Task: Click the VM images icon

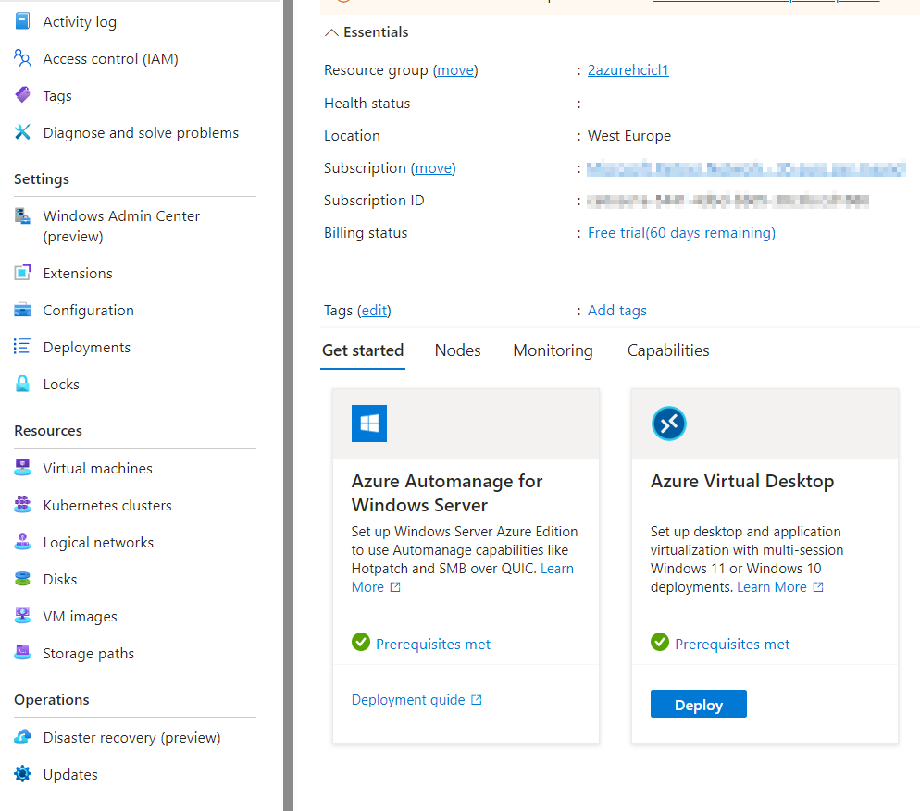Action: 22,616
